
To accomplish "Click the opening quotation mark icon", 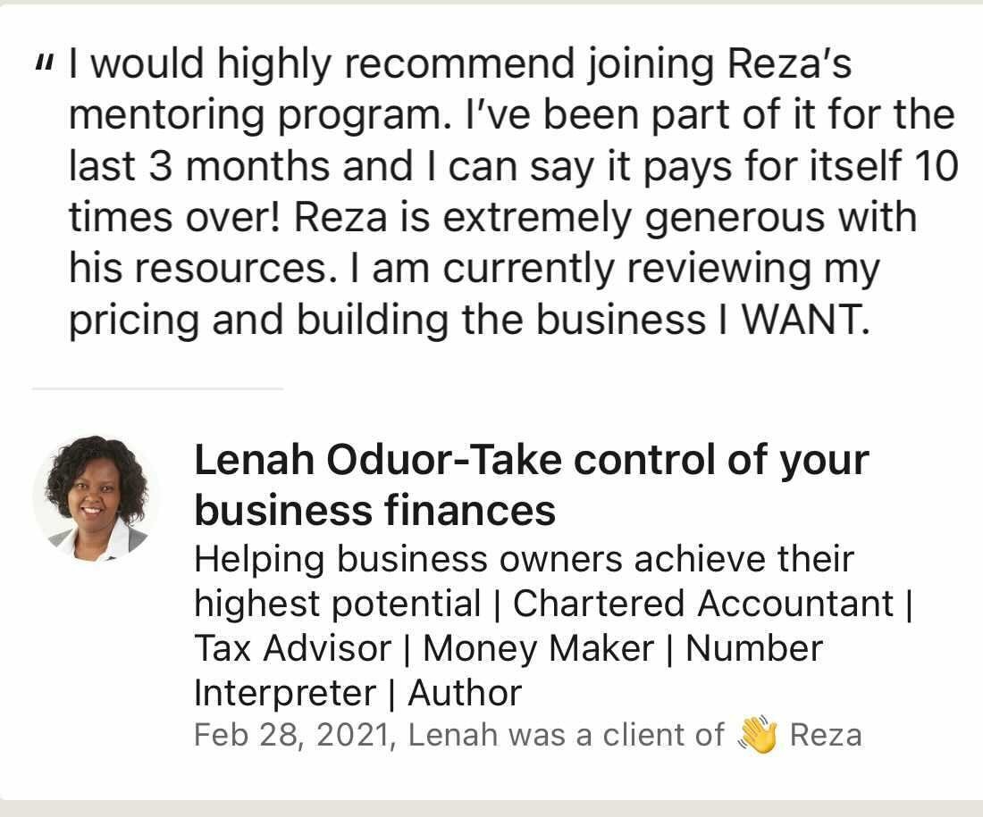I will [x=44, y=64].
